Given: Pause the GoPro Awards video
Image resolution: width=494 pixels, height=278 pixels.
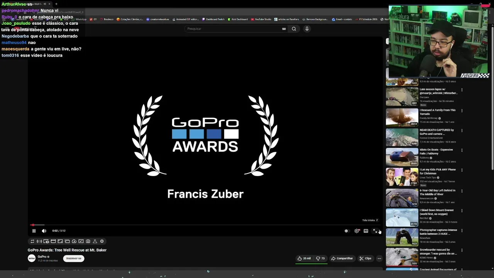Looking at the screenshot, I should (x=34, y=231).
